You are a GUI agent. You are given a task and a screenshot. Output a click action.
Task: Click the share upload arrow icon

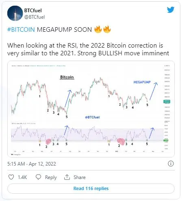[67, 177]
